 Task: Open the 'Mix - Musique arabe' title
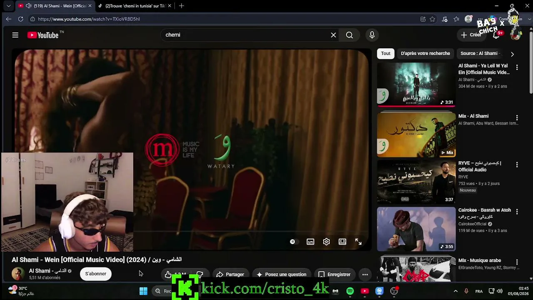point(480,260)
